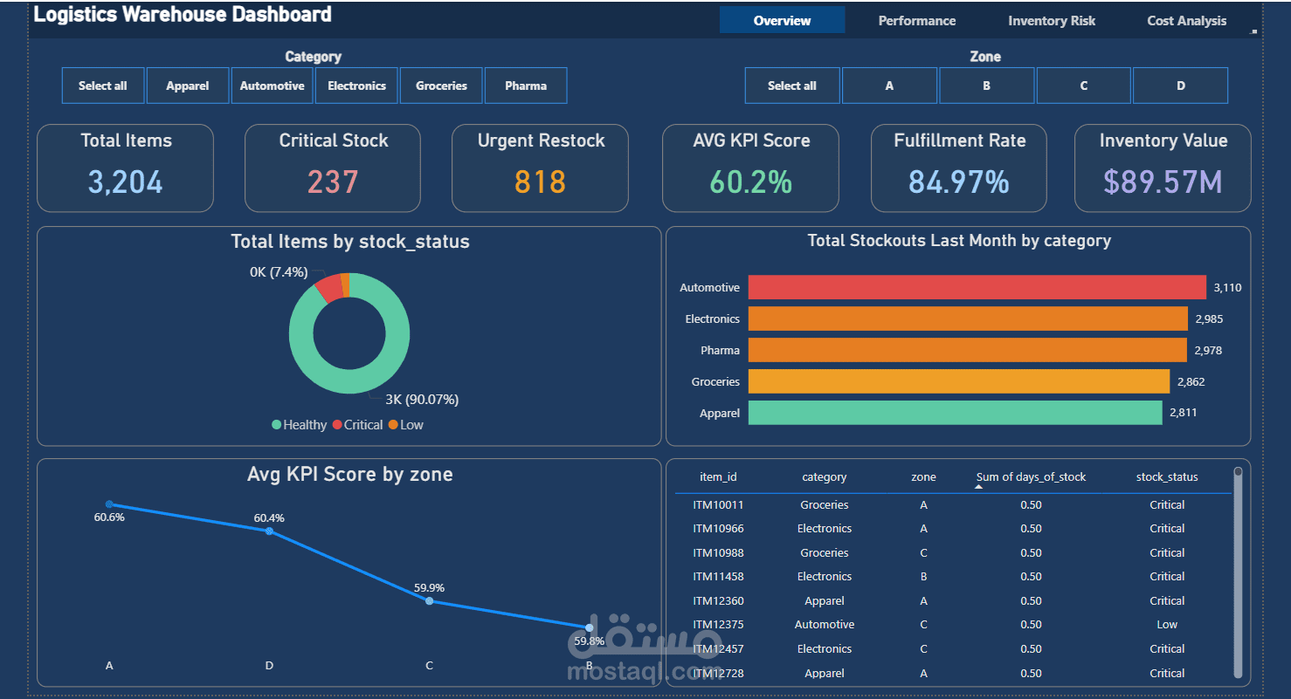Sort table by category column header

(x=825, y=477)
